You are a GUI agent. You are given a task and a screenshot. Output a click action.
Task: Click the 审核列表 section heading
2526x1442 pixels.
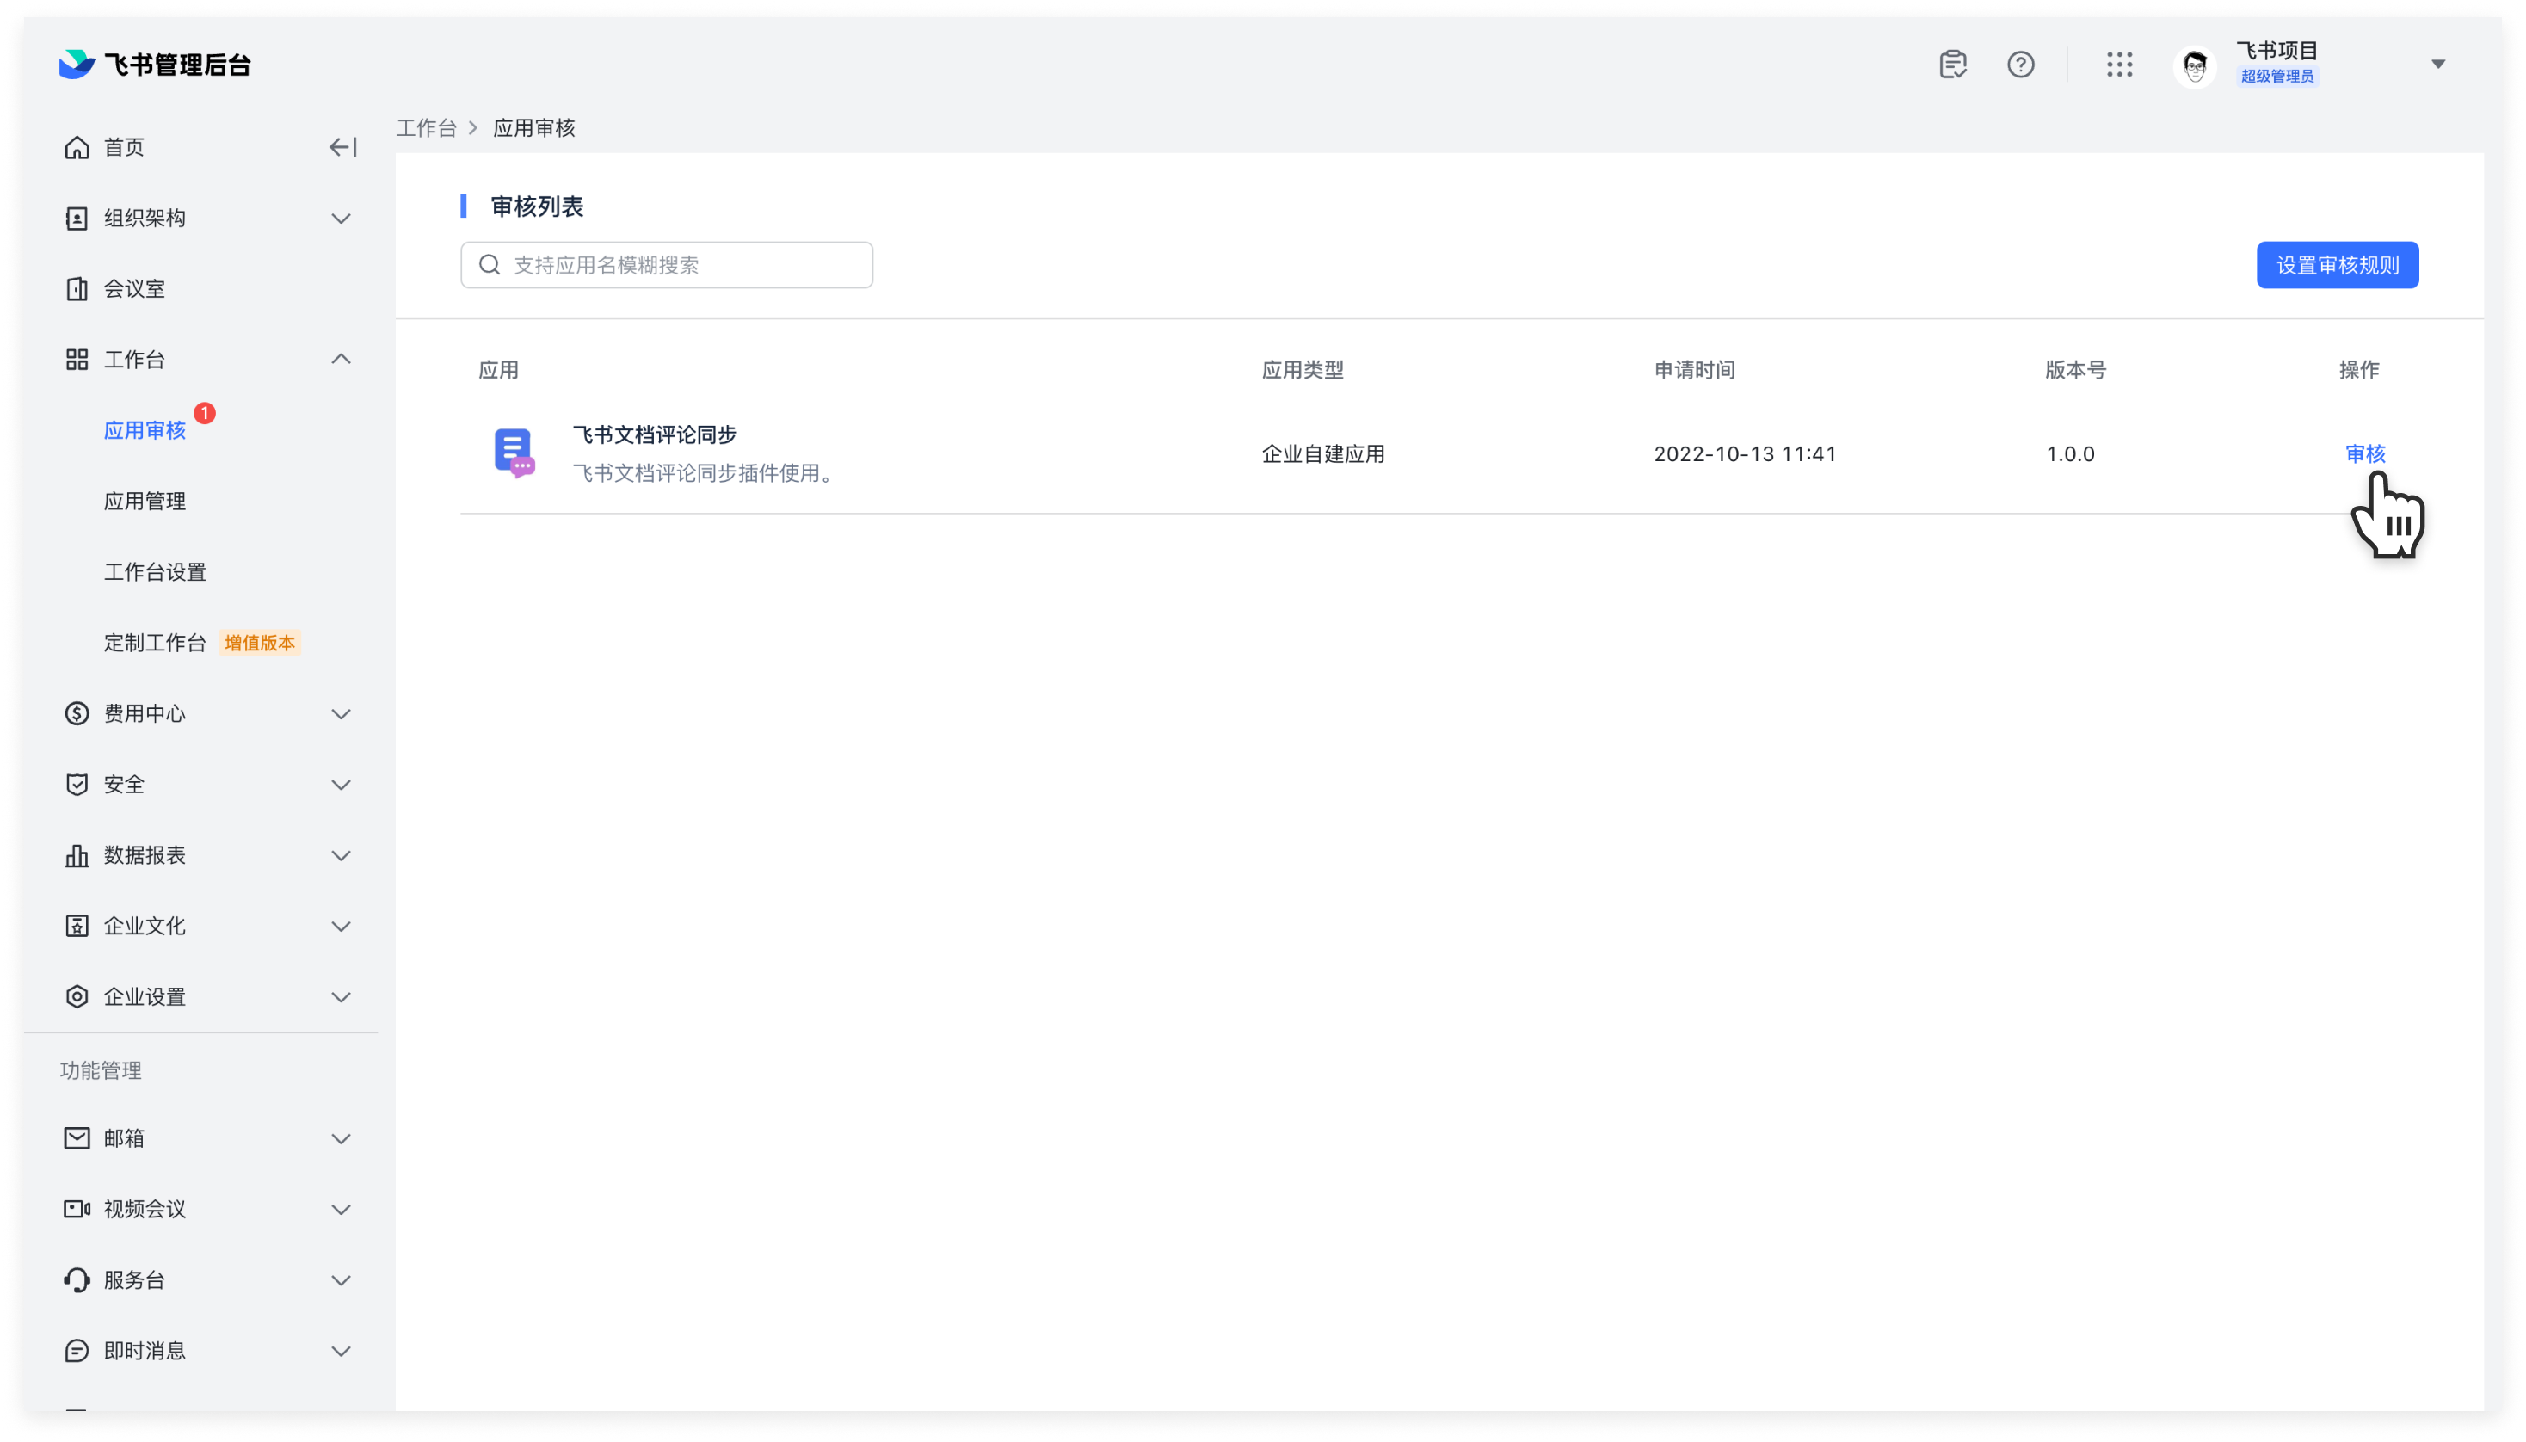click(x=537, y=206)
